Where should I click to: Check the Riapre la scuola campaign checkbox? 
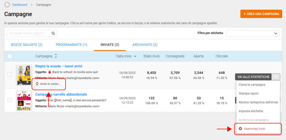(9, 74)
